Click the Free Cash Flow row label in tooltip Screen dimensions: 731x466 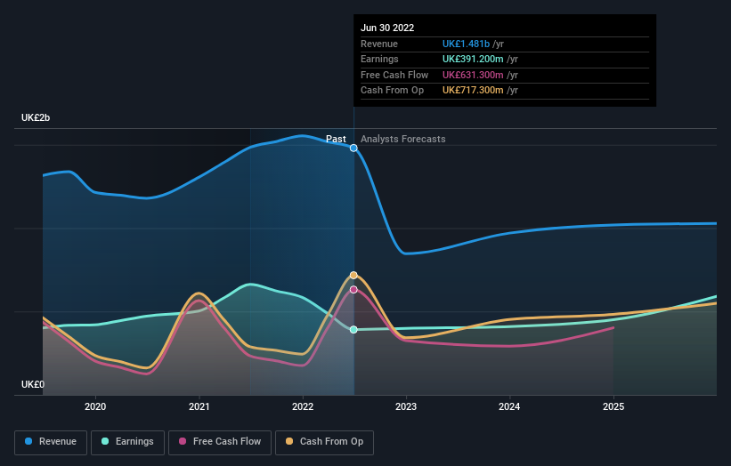pos(394,75)
